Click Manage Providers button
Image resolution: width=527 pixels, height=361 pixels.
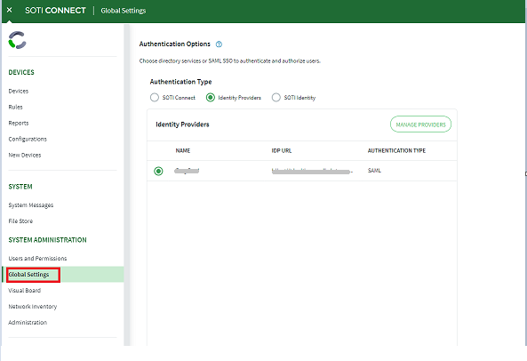point(420,124)
